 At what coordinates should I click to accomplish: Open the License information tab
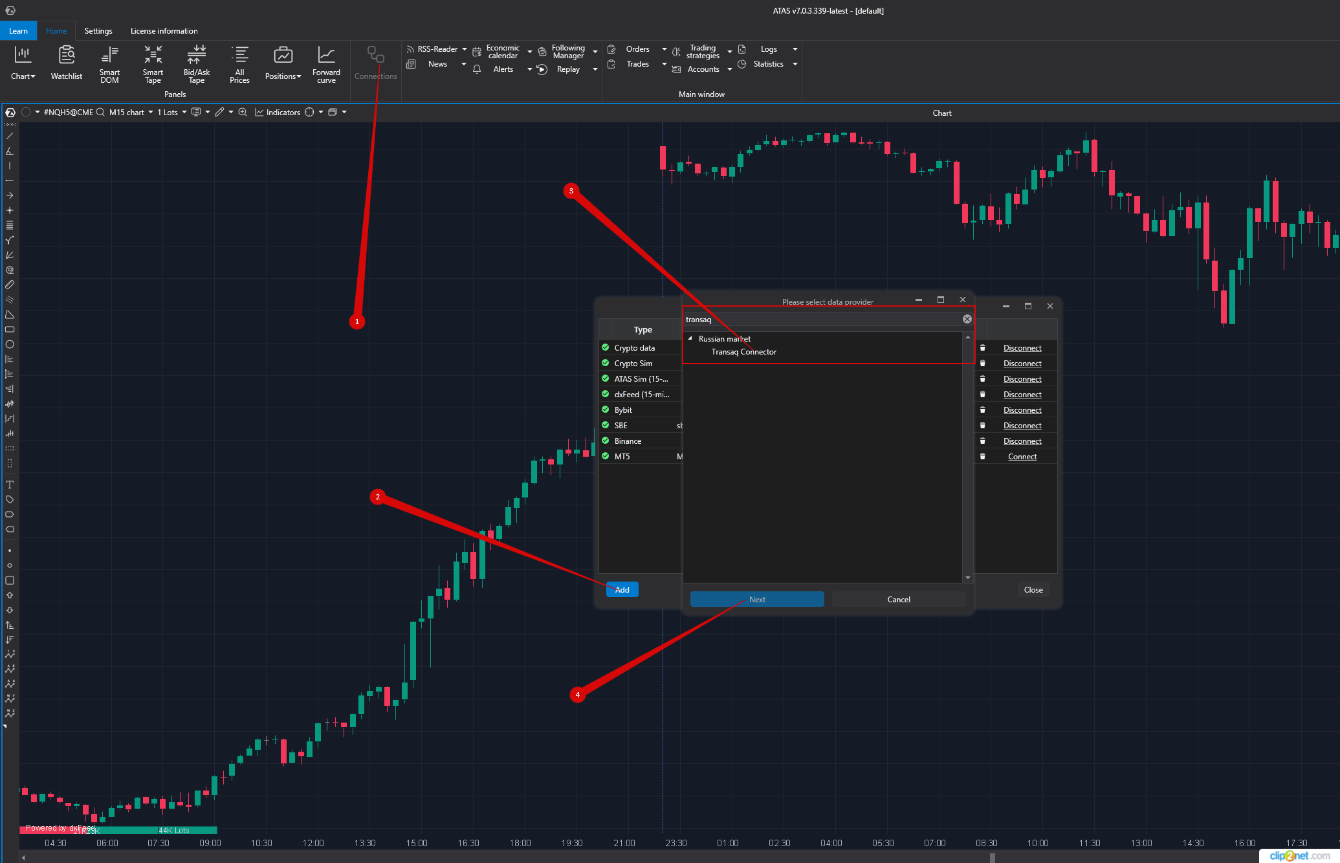point(164,31)
